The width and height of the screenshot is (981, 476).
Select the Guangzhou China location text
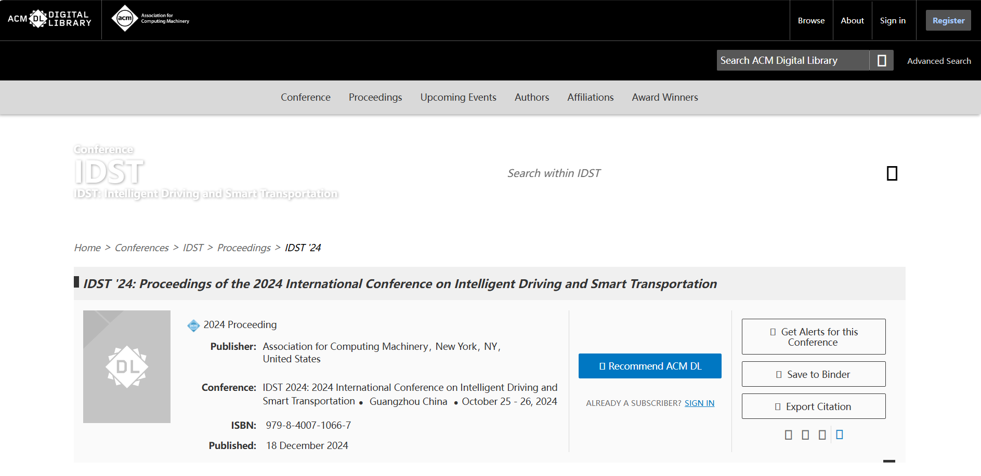click(x=408, y=402)
